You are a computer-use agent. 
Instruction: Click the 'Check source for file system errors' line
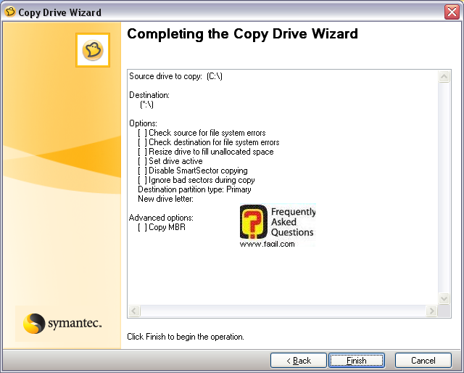pos(202,133)
